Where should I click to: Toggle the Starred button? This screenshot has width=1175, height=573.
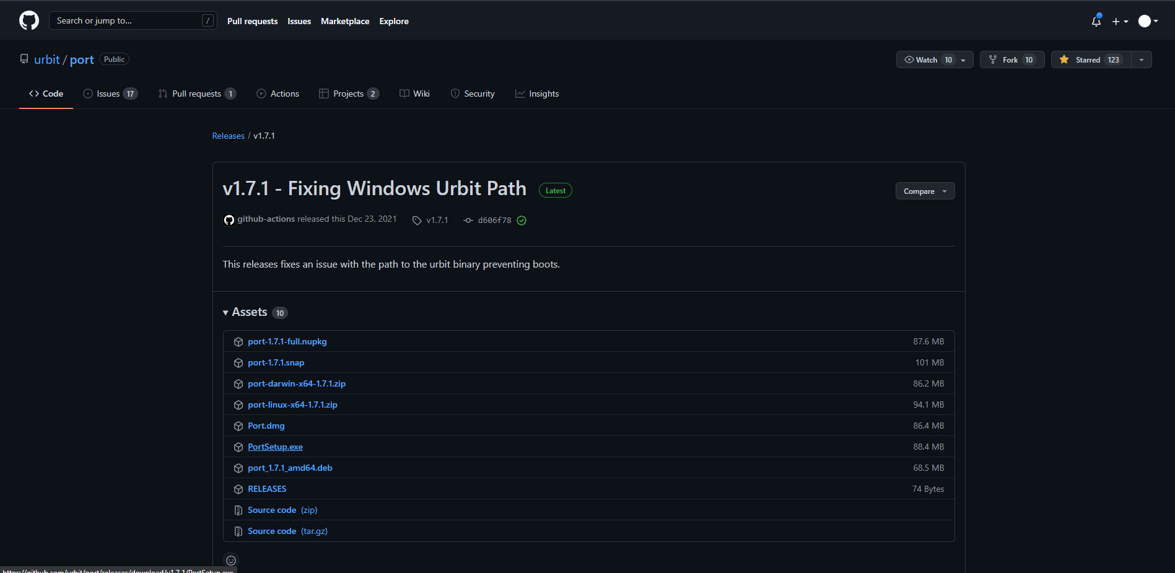(x=1091, y=59)
